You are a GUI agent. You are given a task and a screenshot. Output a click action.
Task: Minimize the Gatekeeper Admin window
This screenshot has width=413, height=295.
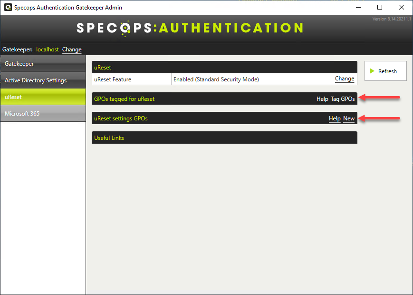click(358, 8)
